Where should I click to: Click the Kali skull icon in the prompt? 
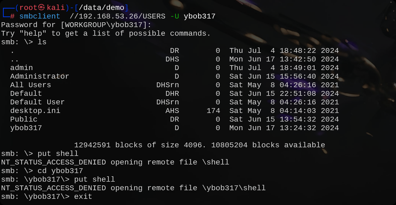[x=41, y=8]
